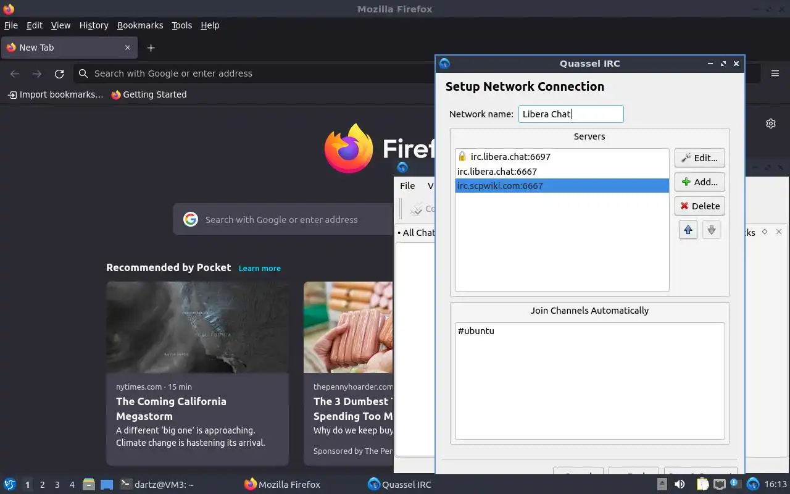The height and width of the screenshot is (494, 790).
Task: Open the Firefox Tools menu
Action: [x=182, y=25]
